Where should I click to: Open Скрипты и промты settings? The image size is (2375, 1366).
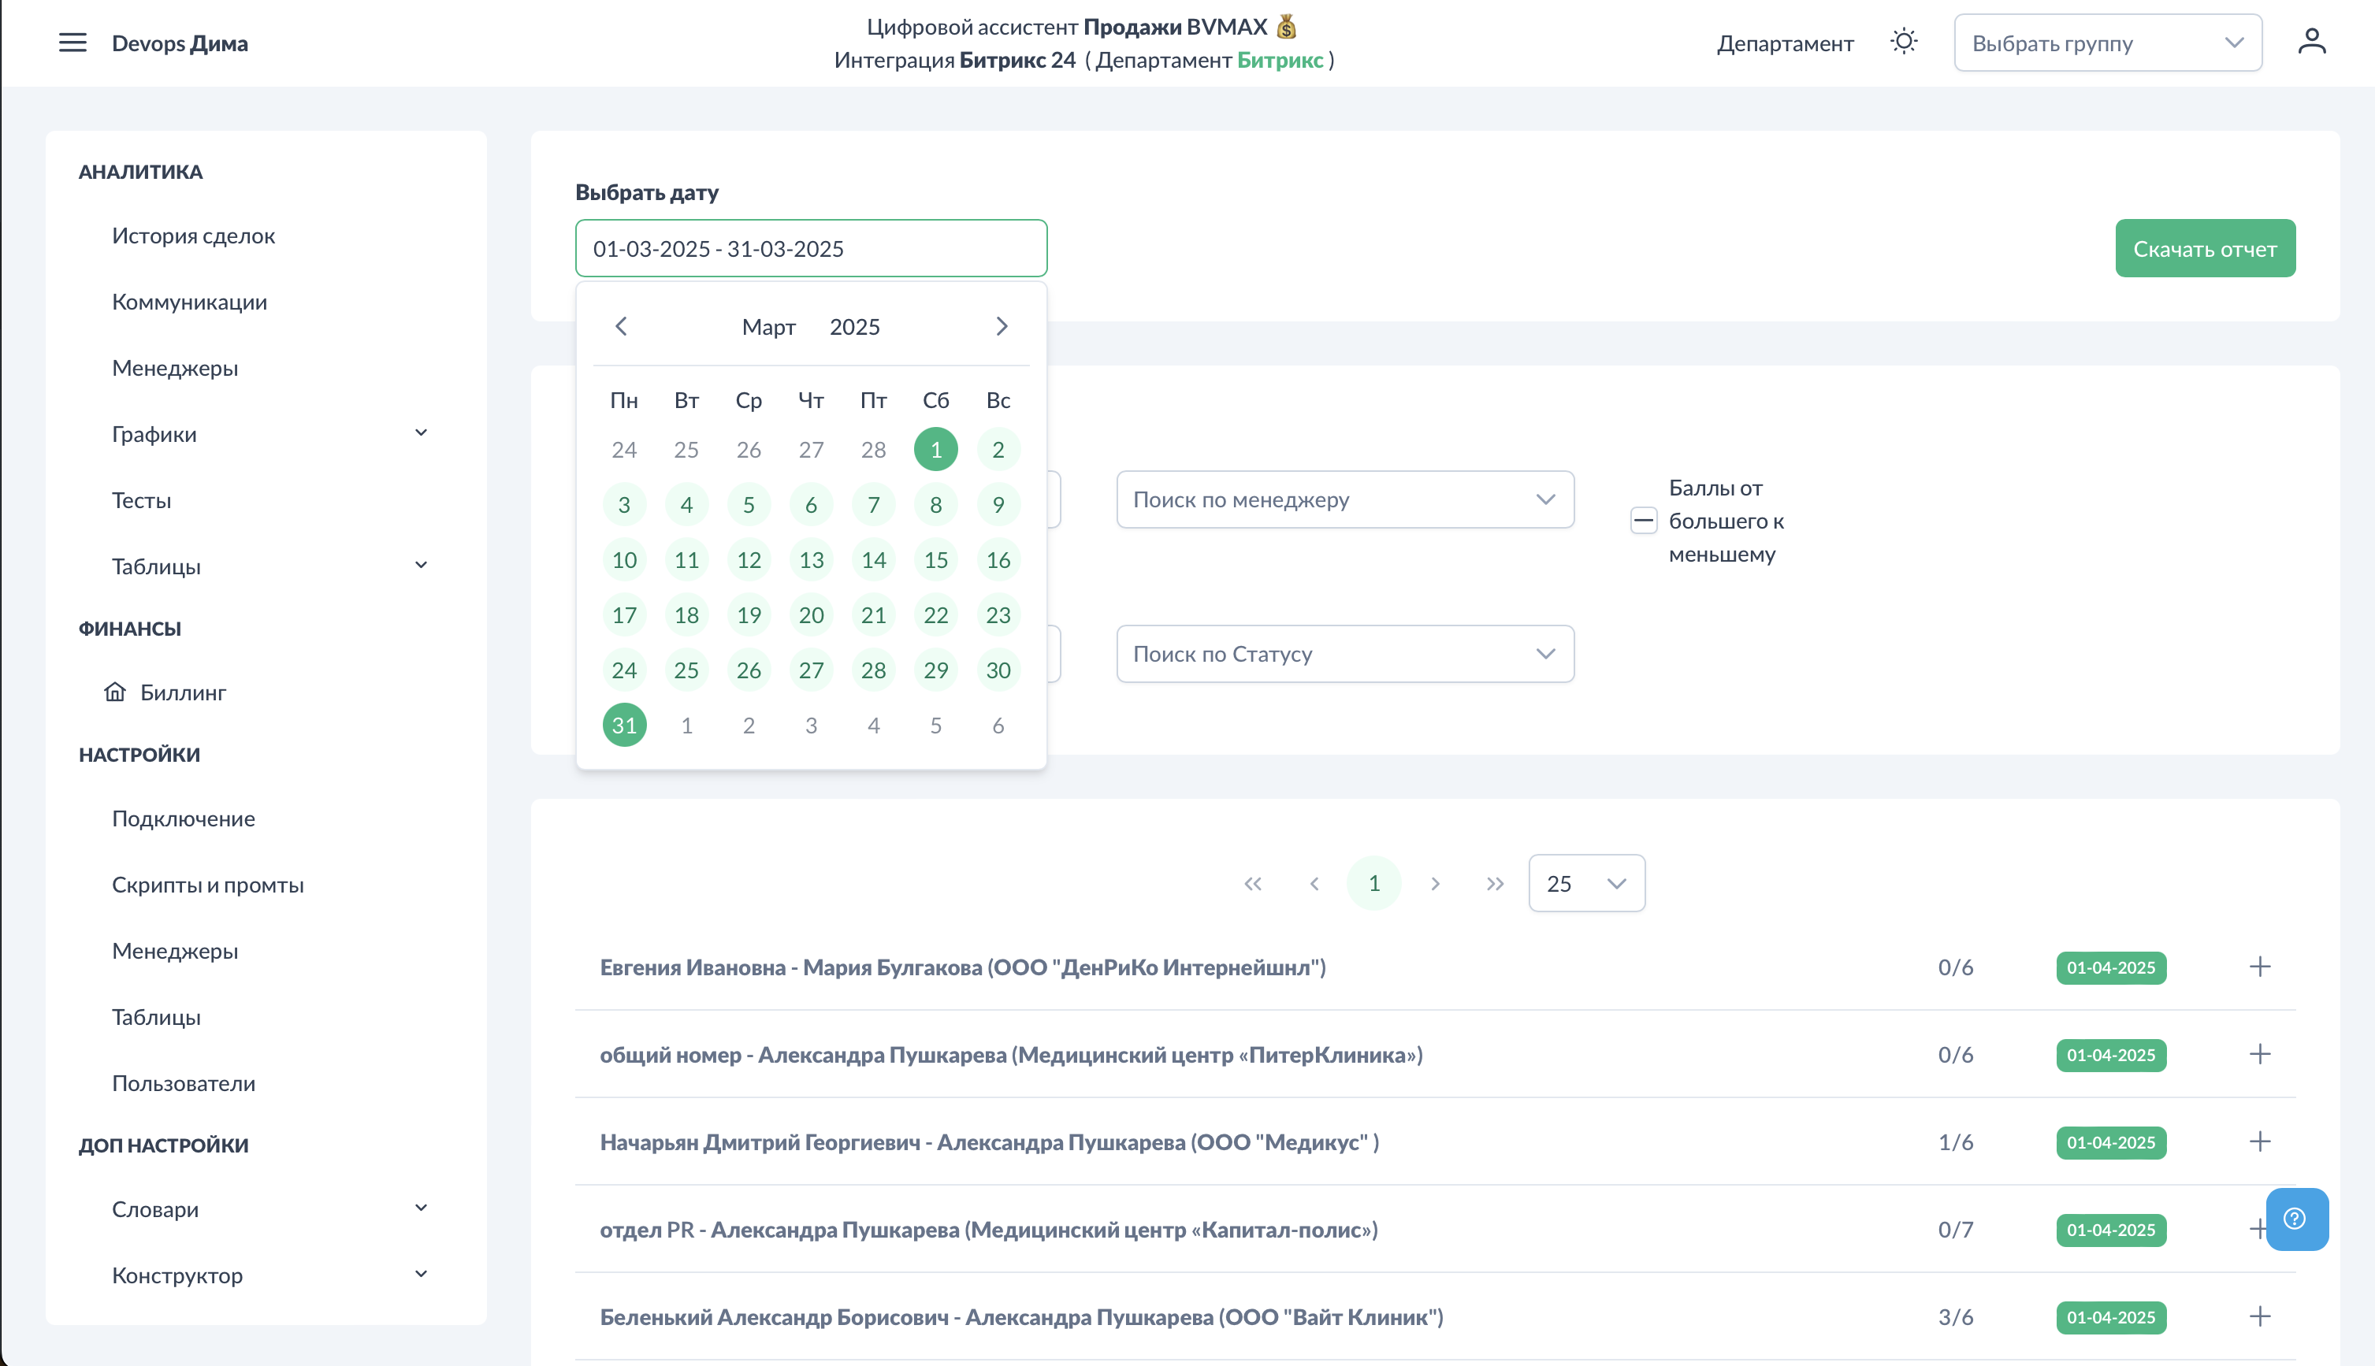click(207, 885)
